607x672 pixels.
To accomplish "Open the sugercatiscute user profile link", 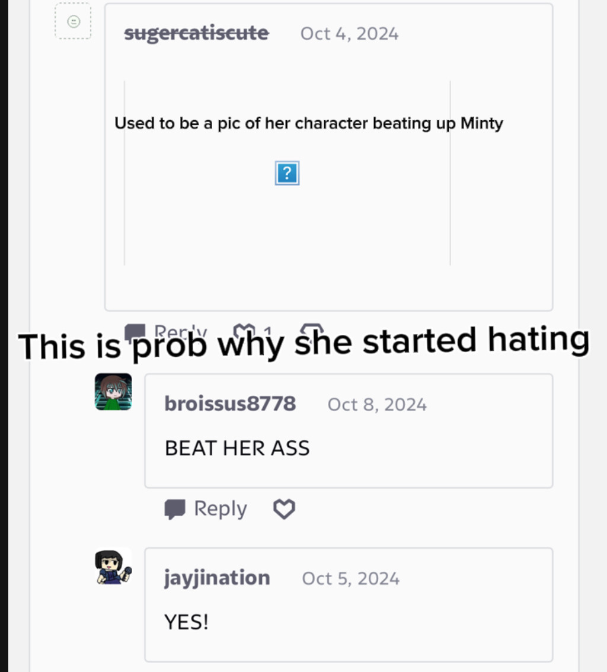I will coord(196,33).
